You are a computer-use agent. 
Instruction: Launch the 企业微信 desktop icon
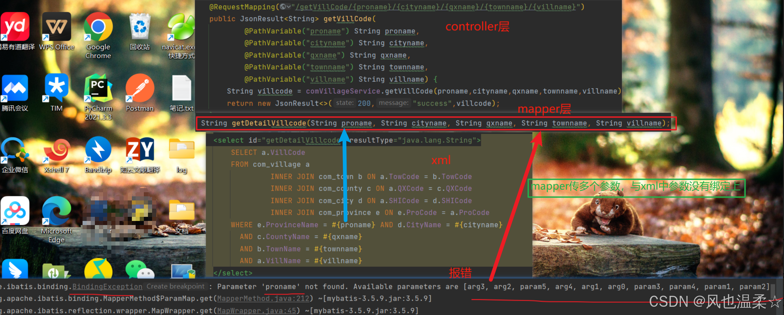(x=15, y=150)
